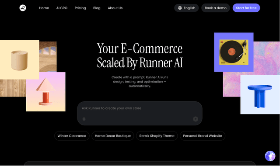Click the Runner AI logo icon
Viewport: 280px width, 166px height.
[x=23, y=8]
